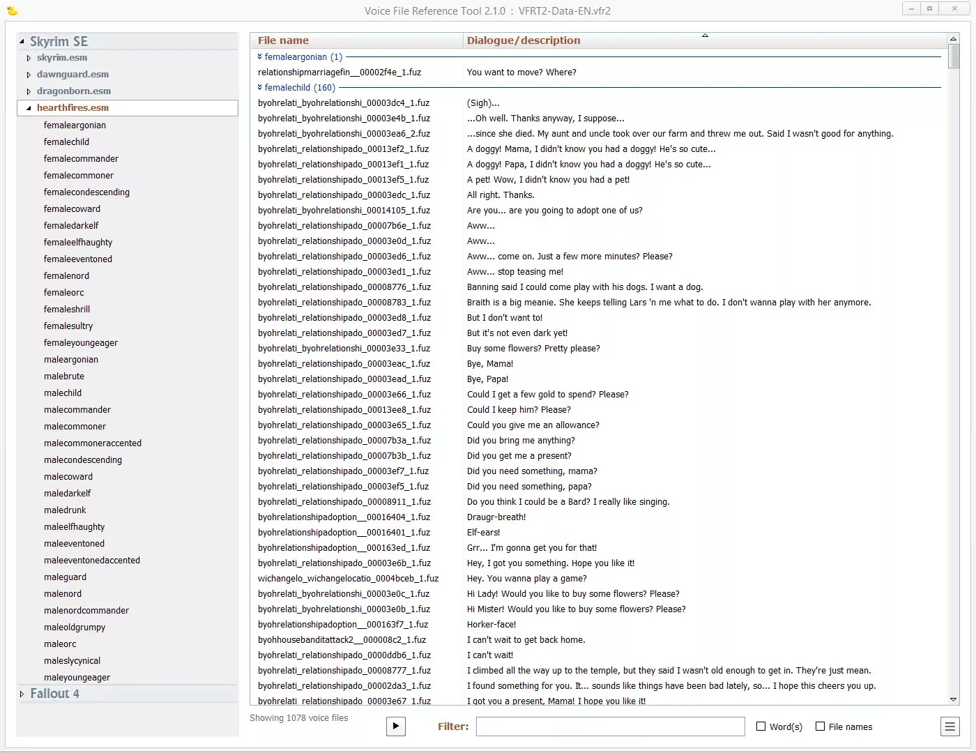Expand the skyrim.esm tree node

[29, 58]
